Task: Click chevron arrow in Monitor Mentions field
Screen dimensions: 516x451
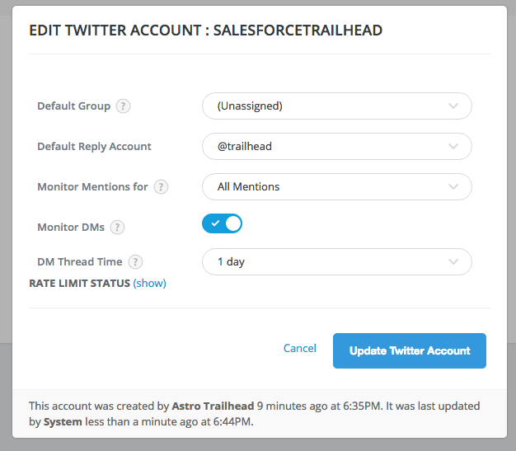Action: coord(453,187)
